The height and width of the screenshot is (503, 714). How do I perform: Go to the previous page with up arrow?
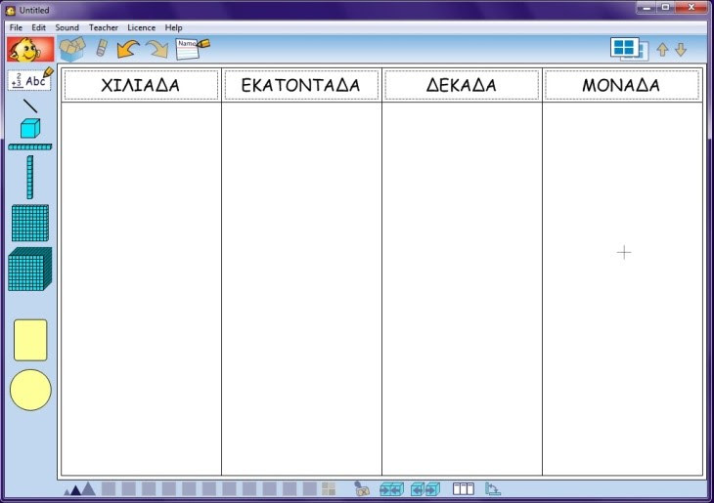point(662,50)
